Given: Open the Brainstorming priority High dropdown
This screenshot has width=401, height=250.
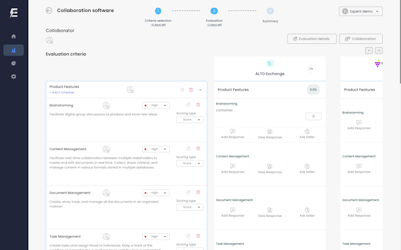Looking at the screenshot, I should click(156, 106).
